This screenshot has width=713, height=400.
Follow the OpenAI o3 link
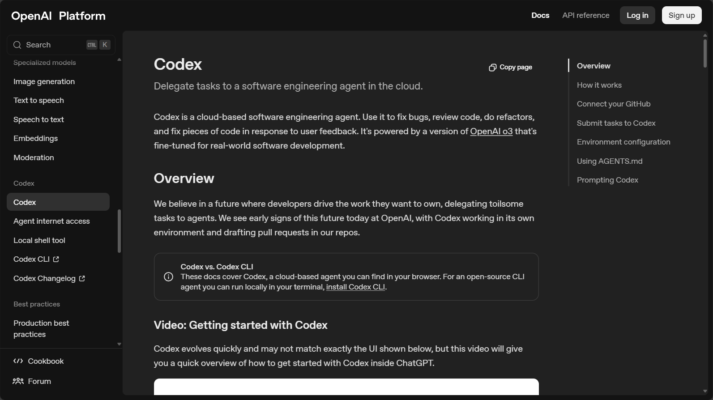point(491,131)
